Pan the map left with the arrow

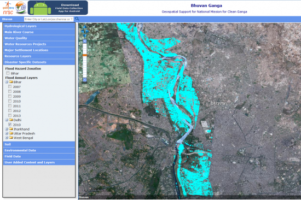[x=82, y=31]
